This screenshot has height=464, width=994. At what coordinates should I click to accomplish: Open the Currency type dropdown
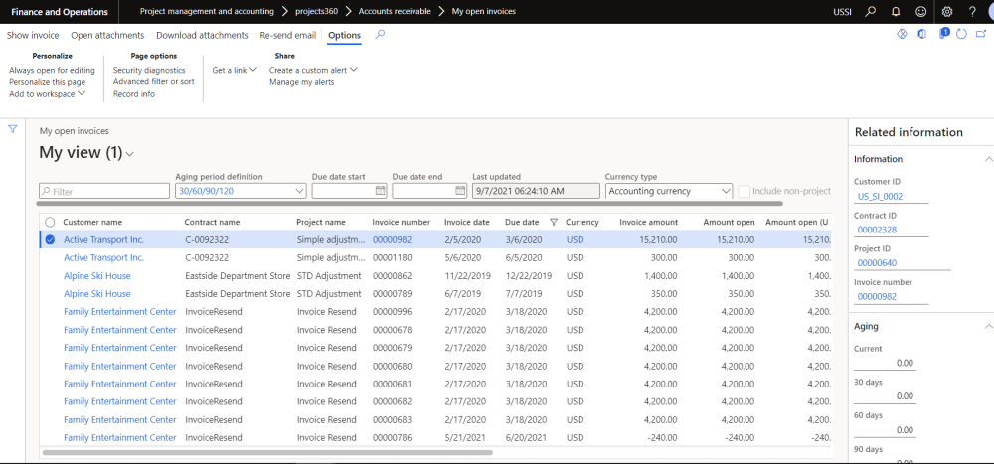click(x=726, y=191)
